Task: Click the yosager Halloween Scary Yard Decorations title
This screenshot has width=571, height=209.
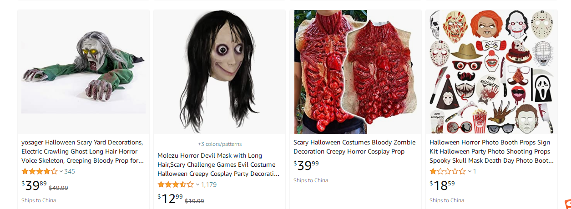Action: pyautogui.click(x=82, y=151)
